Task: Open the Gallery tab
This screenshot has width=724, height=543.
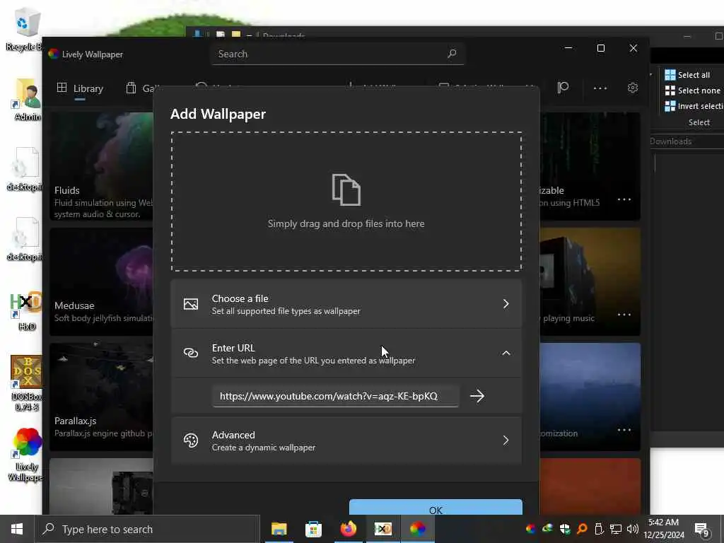Action: (141, 88)
